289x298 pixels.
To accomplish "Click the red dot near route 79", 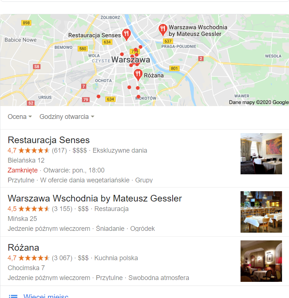I will [98, 97].
